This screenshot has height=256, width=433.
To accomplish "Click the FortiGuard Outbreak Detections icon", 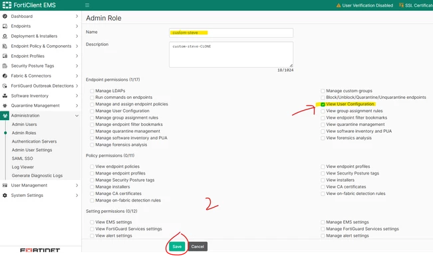I will click(5, 86).
